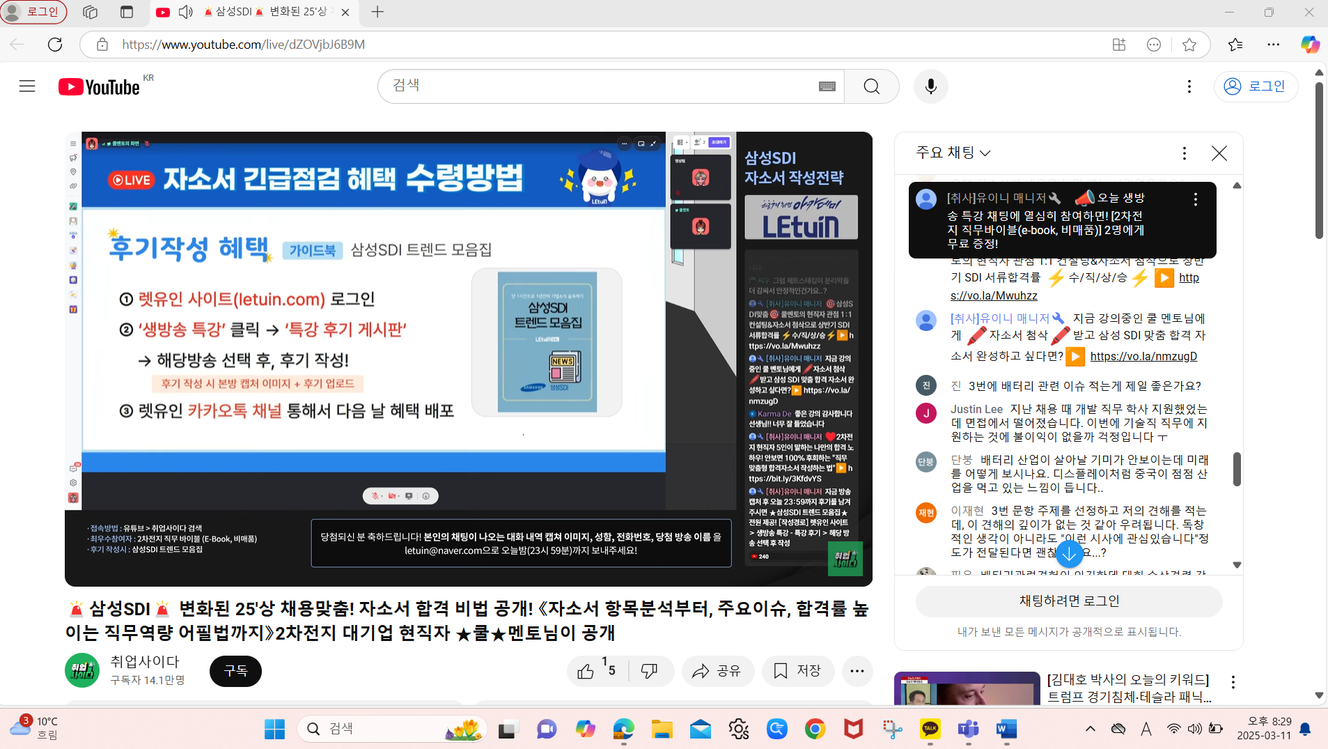Close the live chat panel
This screenshot has width=1328, height=749.
coord(1219,153)
